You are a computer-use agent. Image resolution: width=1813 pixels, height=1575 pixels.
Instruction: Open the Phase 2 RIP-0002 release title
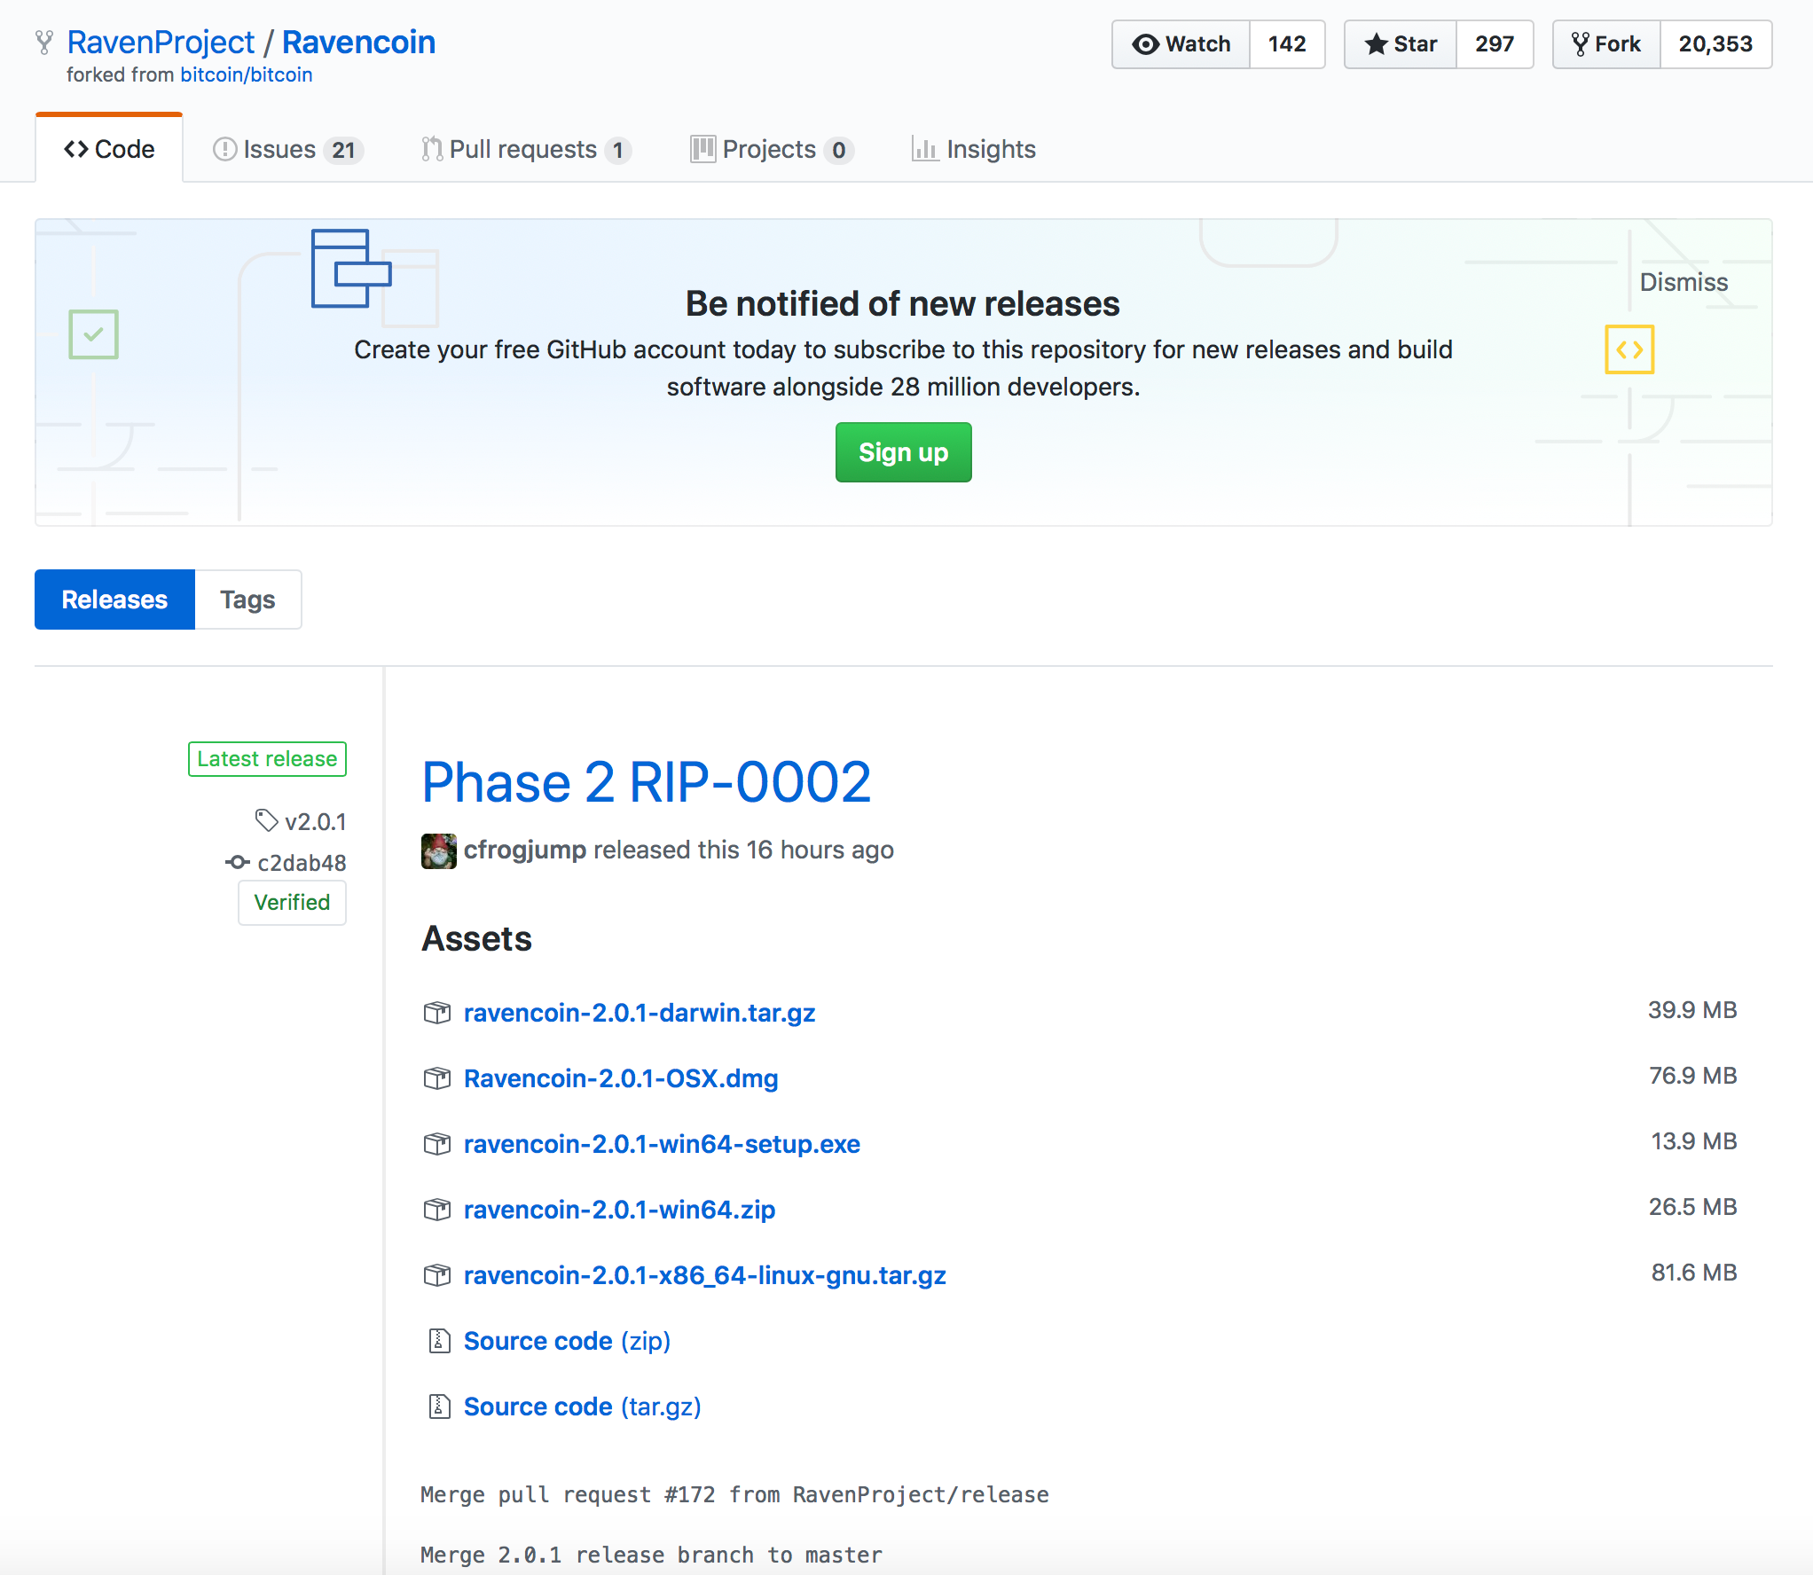pos(647,783)
